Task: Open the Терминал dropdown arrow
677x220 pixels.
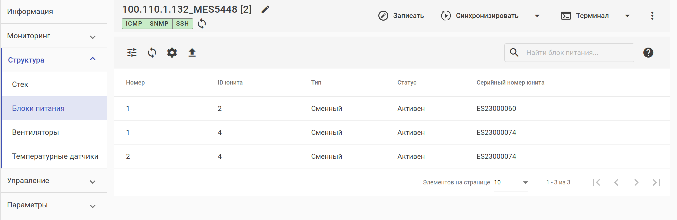Action: click(x=627, y=16)
